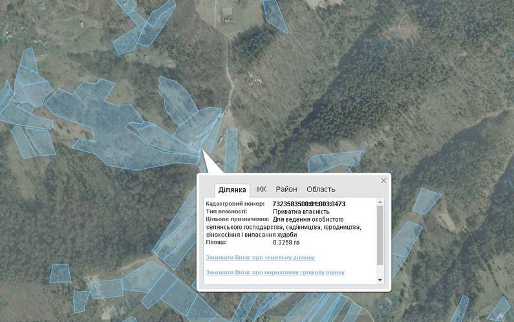Select the Ділянка tab
The height and width of the screenshot is (322, 514).
(232, 190)
